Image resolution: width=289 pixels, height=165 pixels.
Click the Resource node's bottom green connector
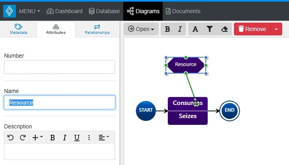click(186, 73)
